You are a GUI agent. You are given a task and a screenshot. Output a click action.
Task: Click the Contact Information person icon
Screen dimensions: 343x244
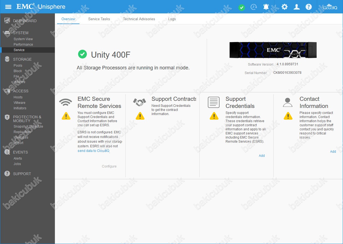click(x=288, y=102)
